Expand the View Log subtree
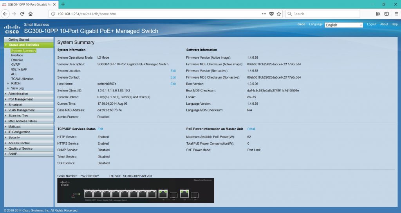This screenshot has width=401, height=213. (8, 88)
